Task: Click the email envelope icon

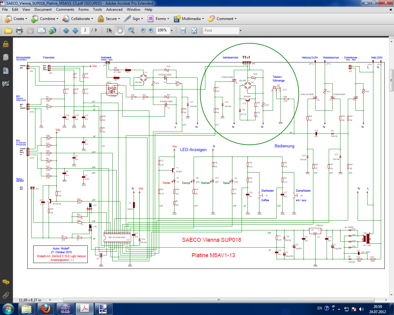Action: (41, 30)
